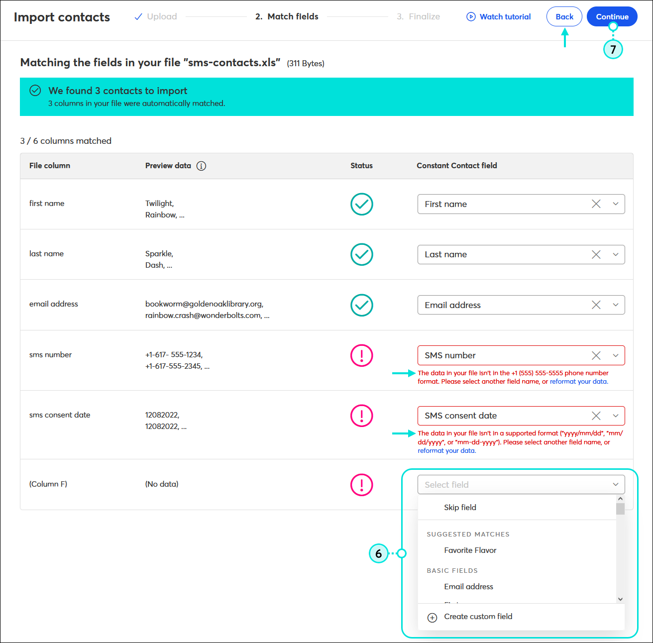Click the File column header

[x=50, y=166]
